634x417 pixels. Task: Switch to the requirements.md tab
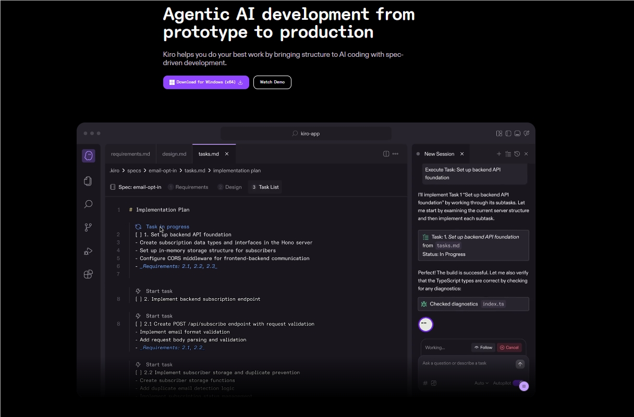(130, 153)
